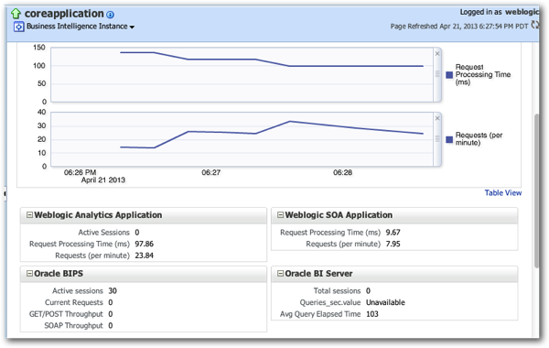Click the coreapplication page title
Viewport: 549px width, 348px height.
tap(64, 14)
